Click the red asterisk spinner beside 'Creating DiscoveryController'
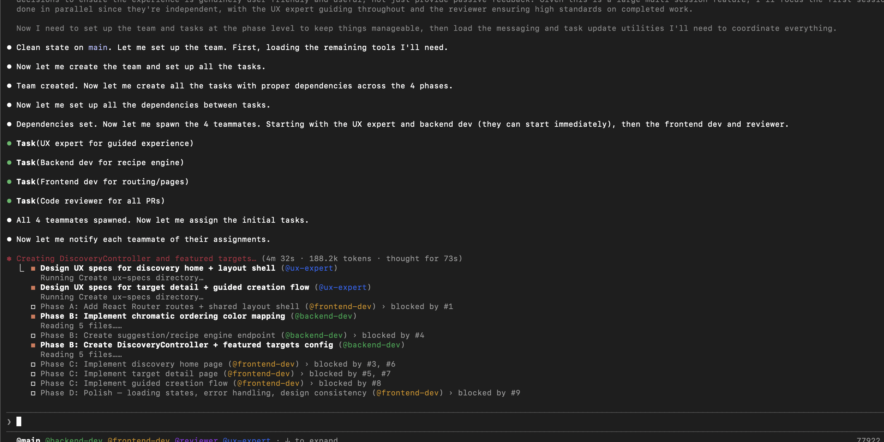Viewport: 884px width, 442px height. (x=9, y=259)
